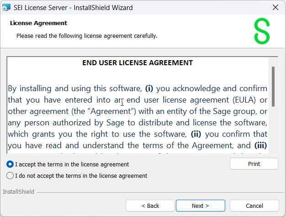Go back with the "< Back" button
This screenshot has width=286, height=217.
point(150,206)
